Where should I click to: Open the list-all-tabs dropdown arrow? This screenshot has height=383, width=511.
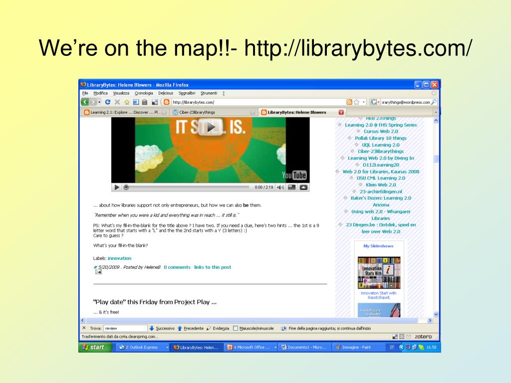click(436, 112)
